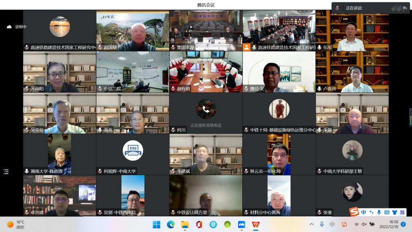Open WPS Office from the taskbar
This screenshot has height=232, width=412.
coord(256,224)
